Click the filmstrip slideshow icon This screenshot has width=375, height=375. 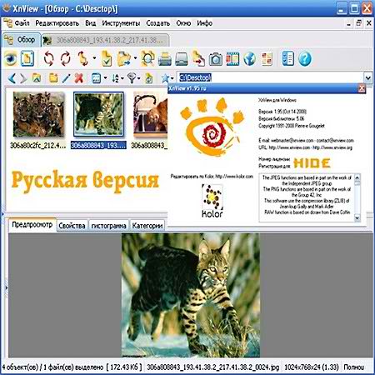232,59
